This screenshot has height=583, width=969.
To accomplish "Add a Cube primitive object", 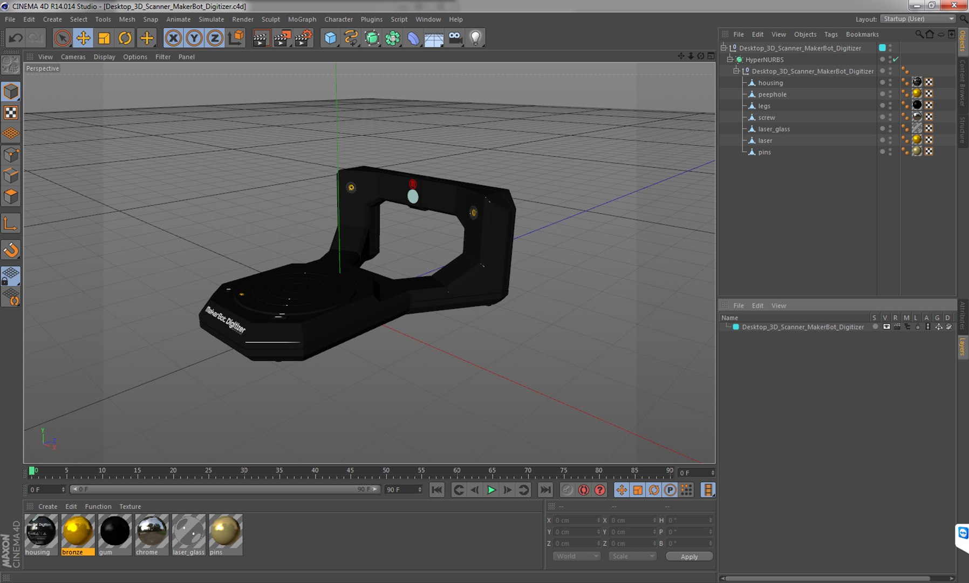I will click(330, 38).
